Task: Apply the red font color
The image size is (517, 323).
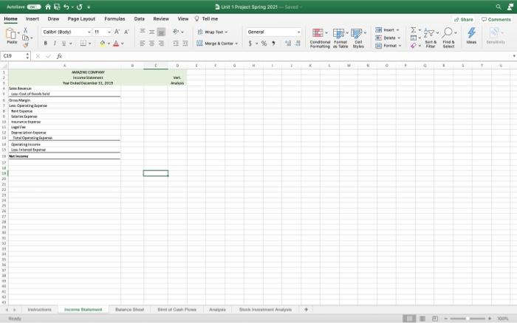Action: coord(116,43)
